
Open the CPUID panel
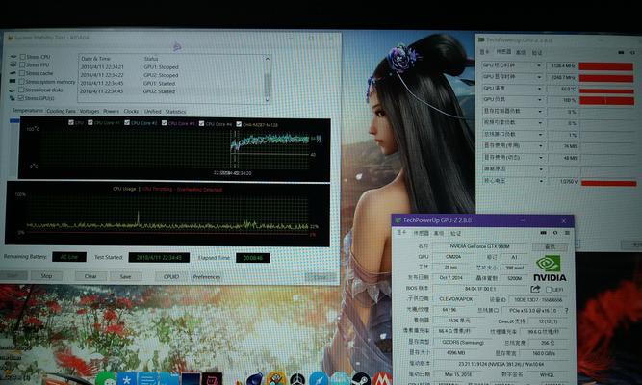point(171,276)
